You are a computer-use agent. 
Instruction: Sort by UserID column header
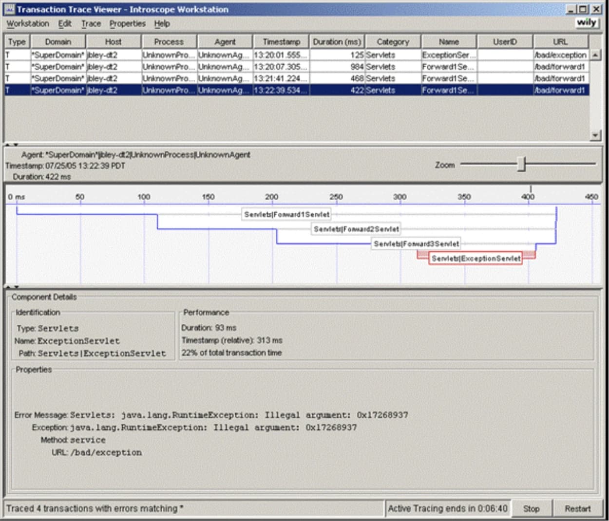point(505,42)
